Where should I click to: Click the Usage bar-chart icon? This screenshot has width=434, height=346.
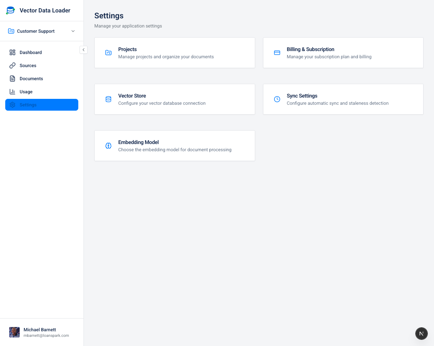click(12, 92)
